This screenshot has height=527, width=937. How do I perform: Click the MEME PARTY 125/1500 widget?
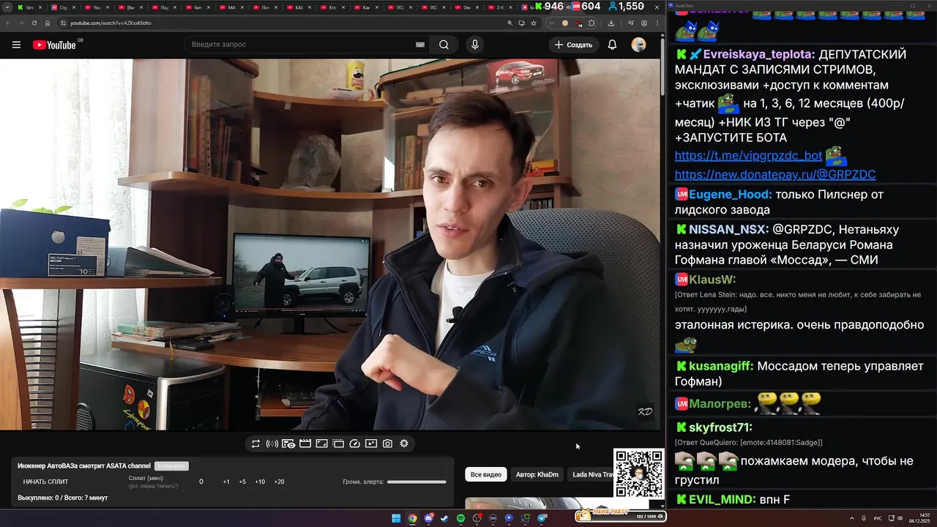pyautogui.click(x=621, y=515)
